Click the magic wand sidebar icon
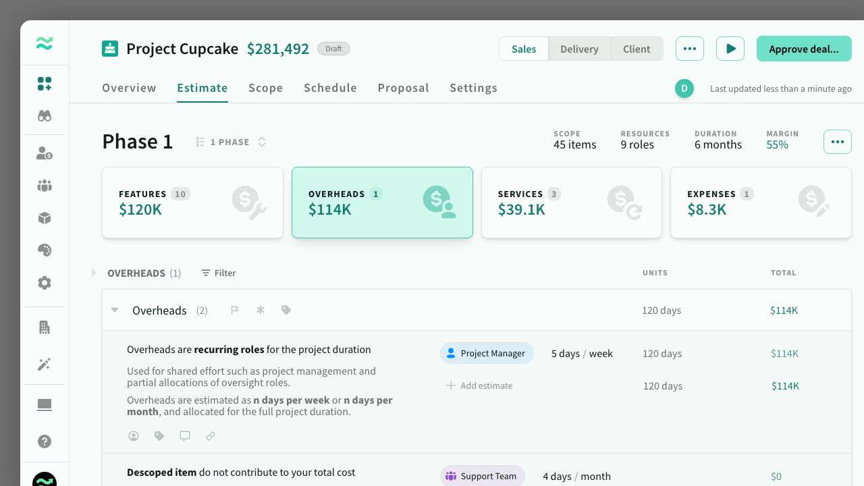The width and height of the screenshot is (864, 486). [x=45, y=364]
